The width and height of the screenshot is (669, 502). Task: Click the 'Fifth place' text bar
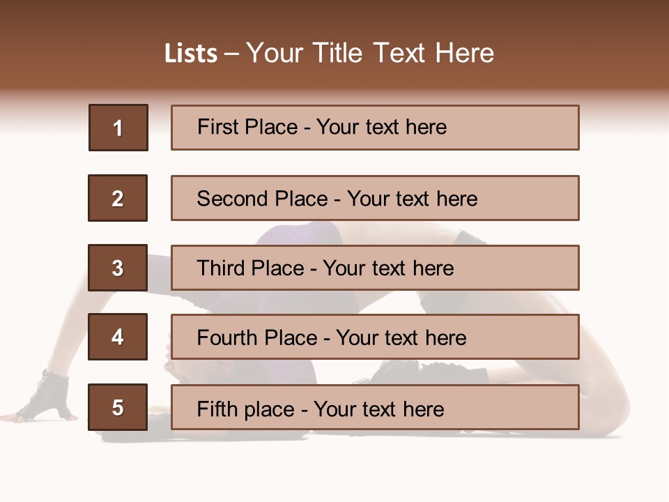click(x=375, y=407)
